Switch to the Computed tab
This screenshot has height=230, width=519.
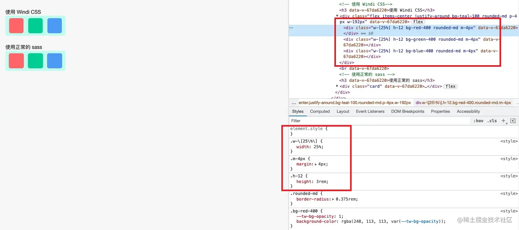tap(320, 111)
